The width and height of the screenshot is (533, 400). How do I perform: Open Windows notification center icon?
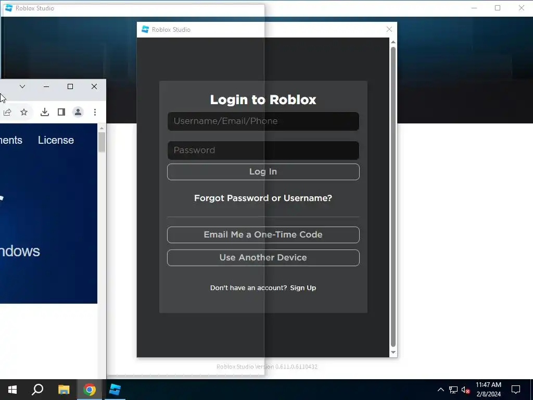click(516, 390)
